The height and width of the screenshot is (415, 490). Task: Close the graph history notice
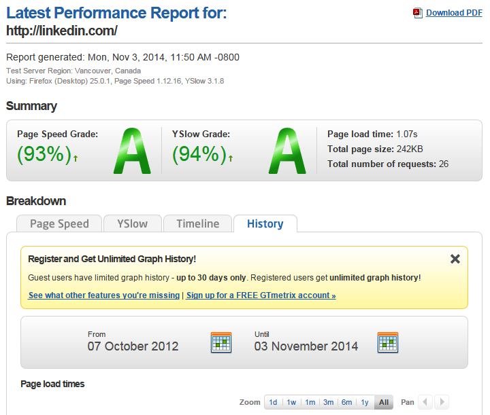[455, 259]
